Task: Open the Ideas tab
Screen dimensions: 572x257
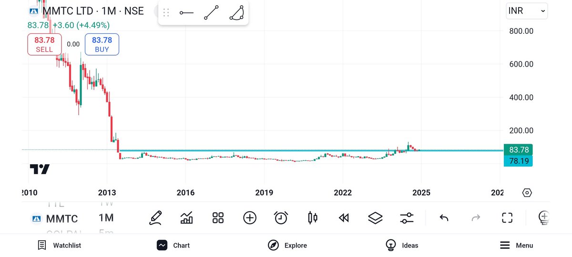Action: pyautogui.click(x=402, y=246)
